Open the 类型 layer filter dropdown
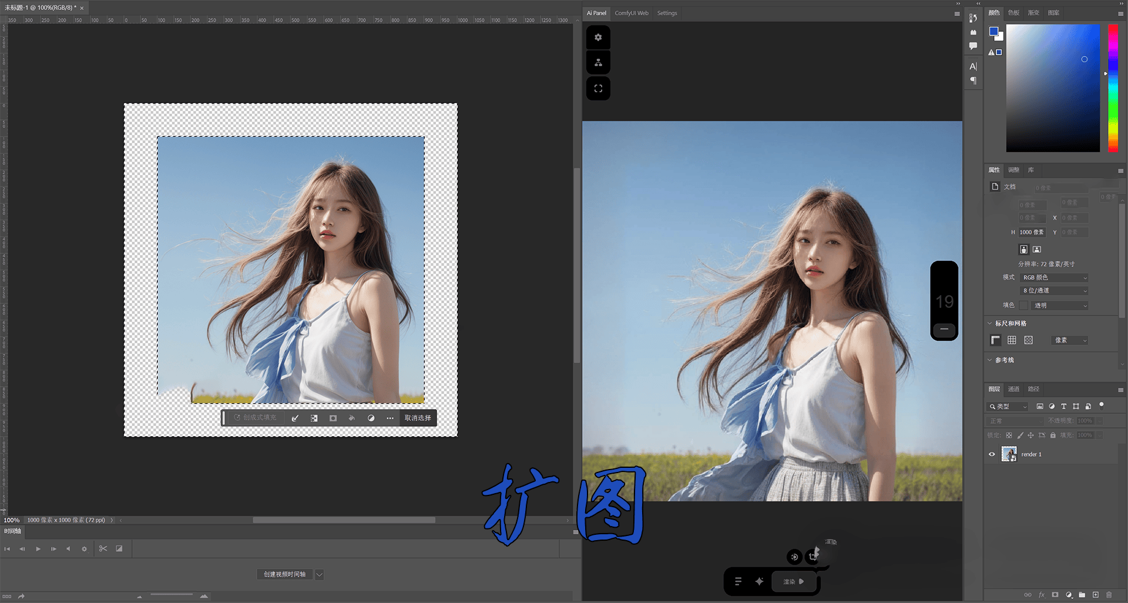The width and height of the screenshot is (1128, 603). tap(1008, 406)
